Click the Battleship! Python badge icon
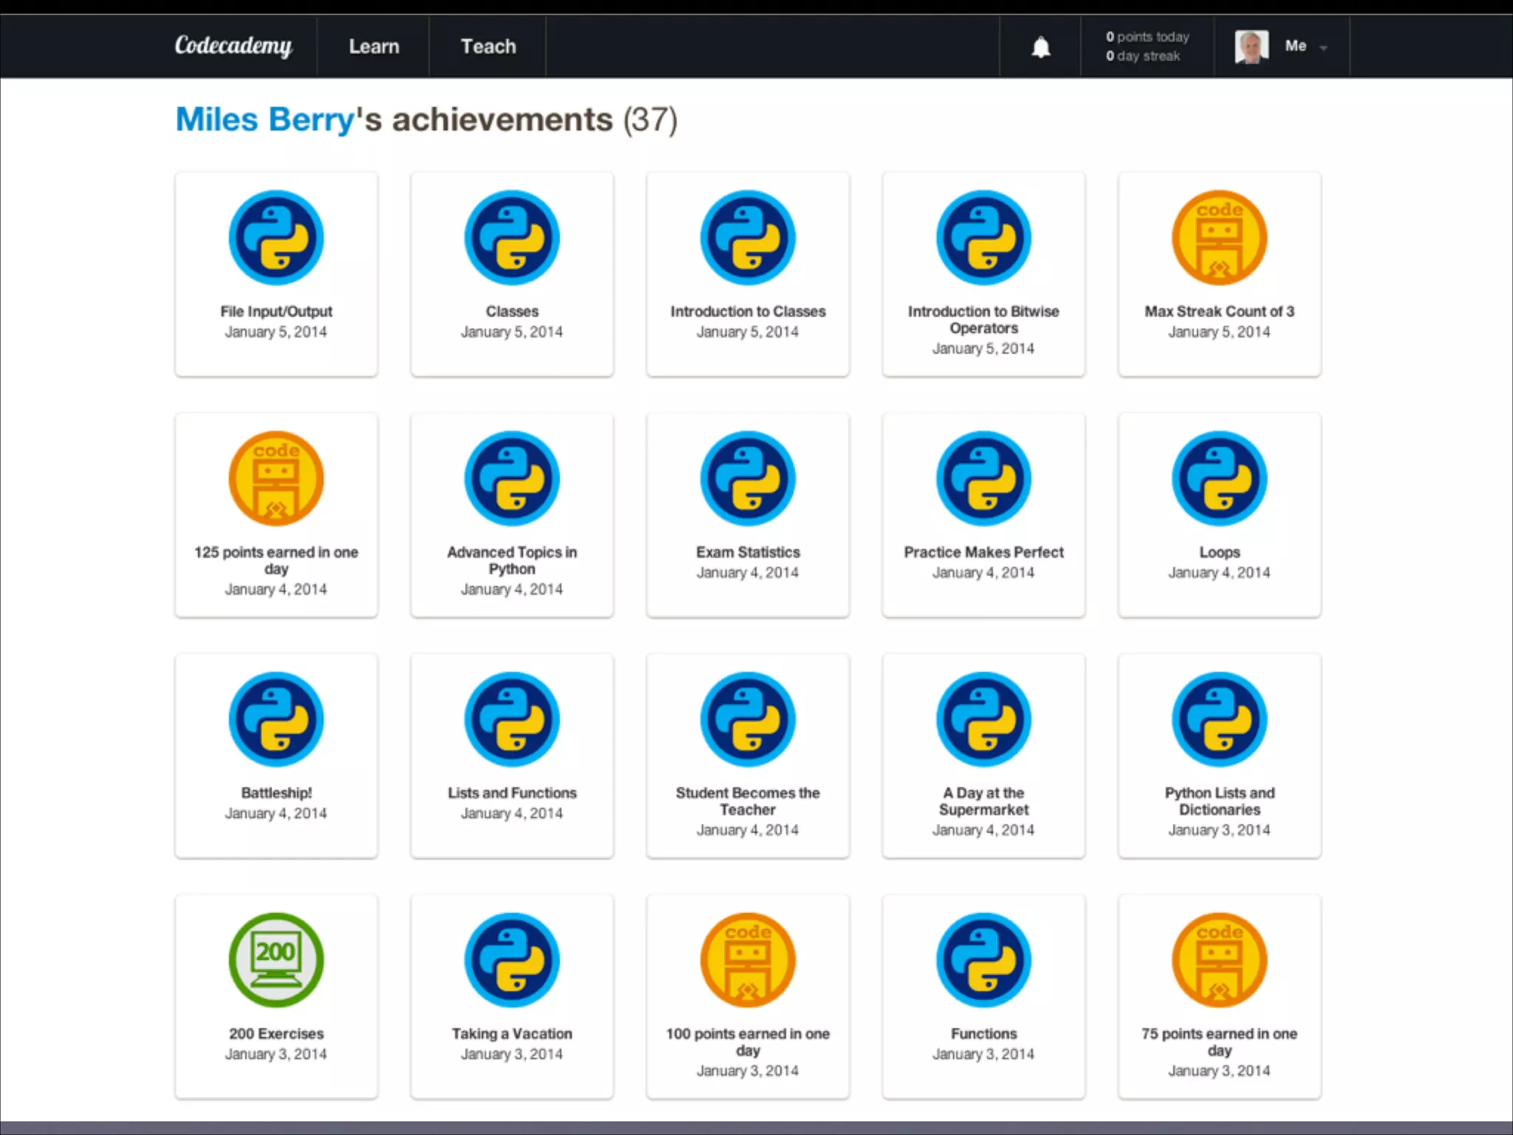Screen dimensions: 1513x1135 [276, 719]
